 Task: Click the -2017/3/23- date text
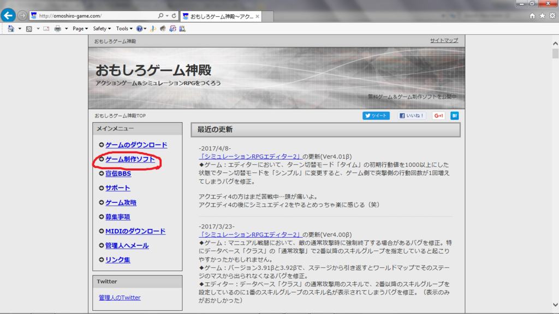(x=217, y=226)
